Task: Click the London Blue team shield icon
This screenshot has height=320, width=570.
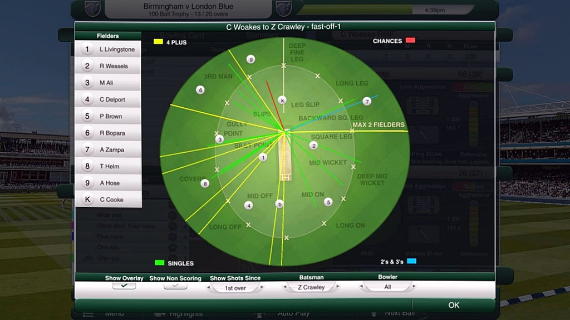Action: 283,9
